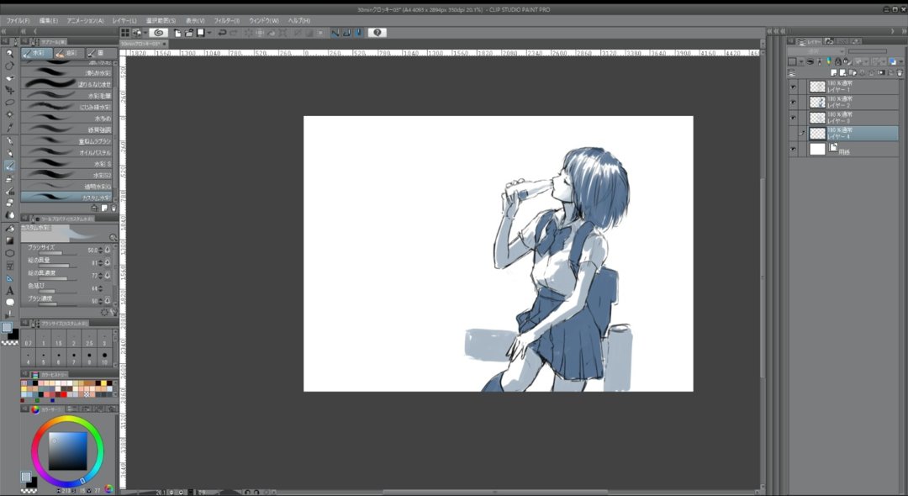Select レイヤー 1 thumbnail
Screen dimensions: 908x496
pos(817,87)
